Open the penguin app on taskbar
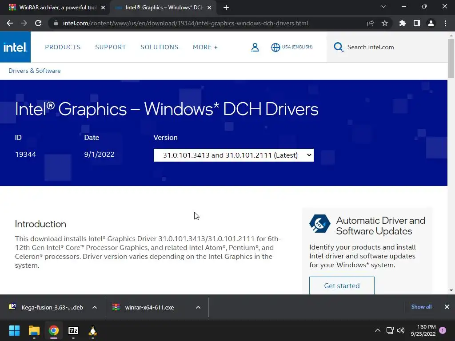This screenshot has width=455, height=341. pos(92,330)
